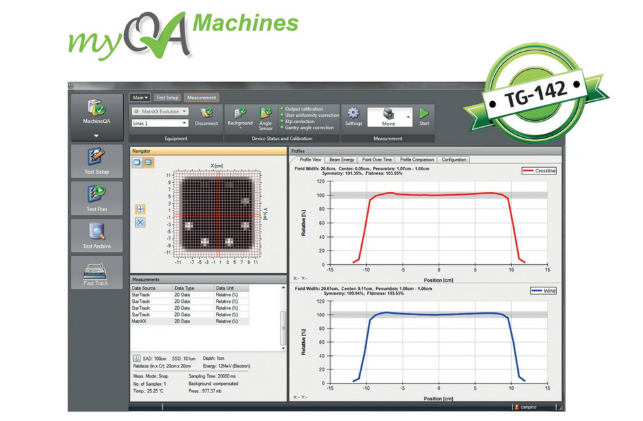Toggle Gantry angle correction indicator
Viewport: 643px width, 421px height.
[282, 128]
